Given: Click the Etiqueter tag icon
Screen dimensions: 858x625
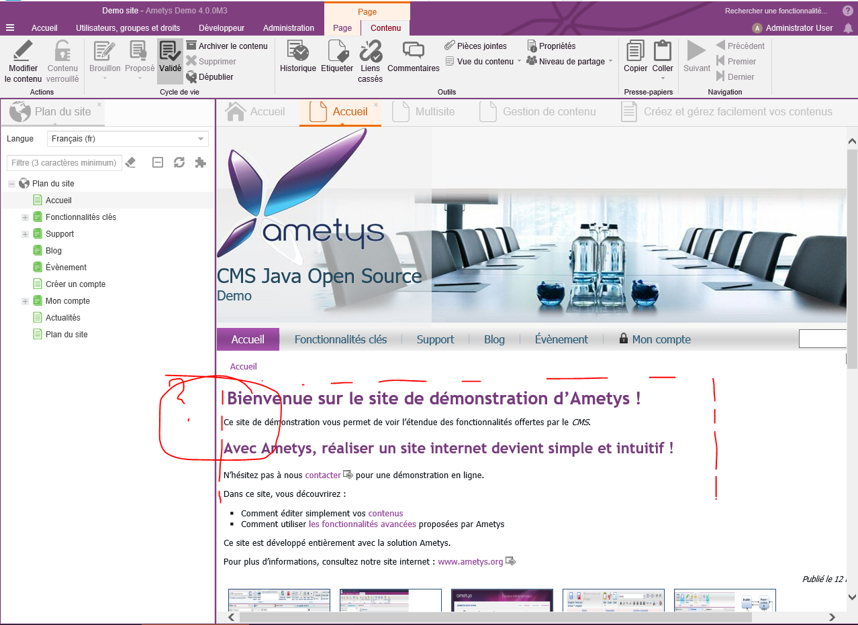Looking at the screenshot, I should click(337, 51).
